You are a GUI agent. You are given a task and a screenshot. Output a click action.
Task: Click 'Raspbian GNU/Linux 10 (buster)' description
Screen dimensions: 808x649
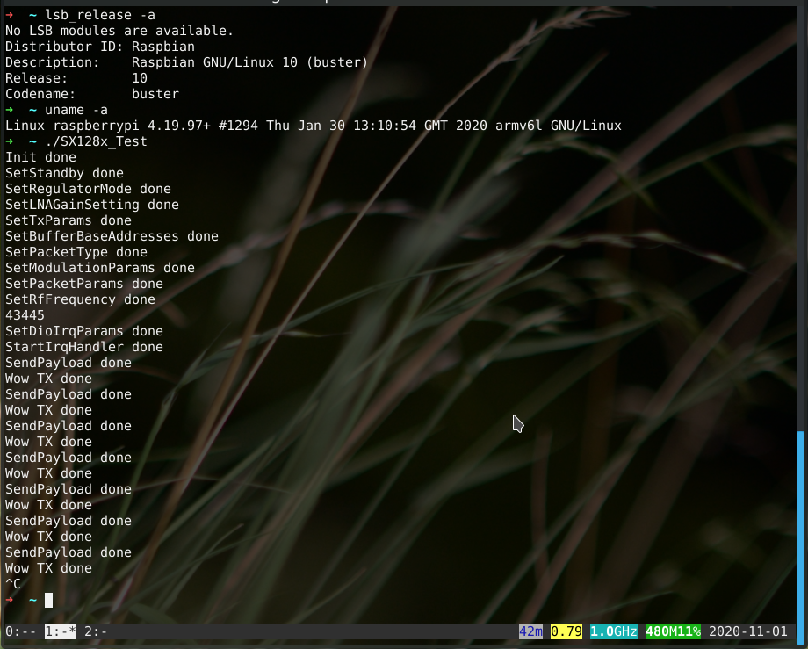pos(250,62)
